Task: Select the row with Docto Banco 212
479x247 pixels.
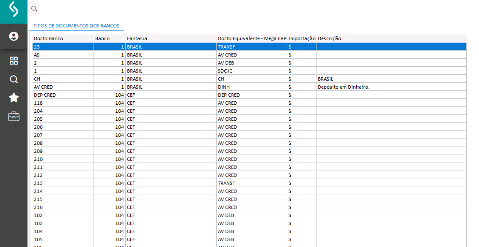Action: click(250, 175)
